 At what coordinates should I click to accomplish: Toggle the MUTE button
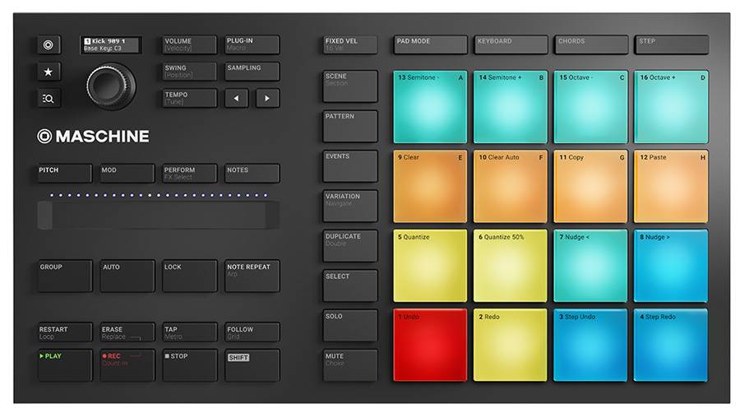tap(350, 366)
